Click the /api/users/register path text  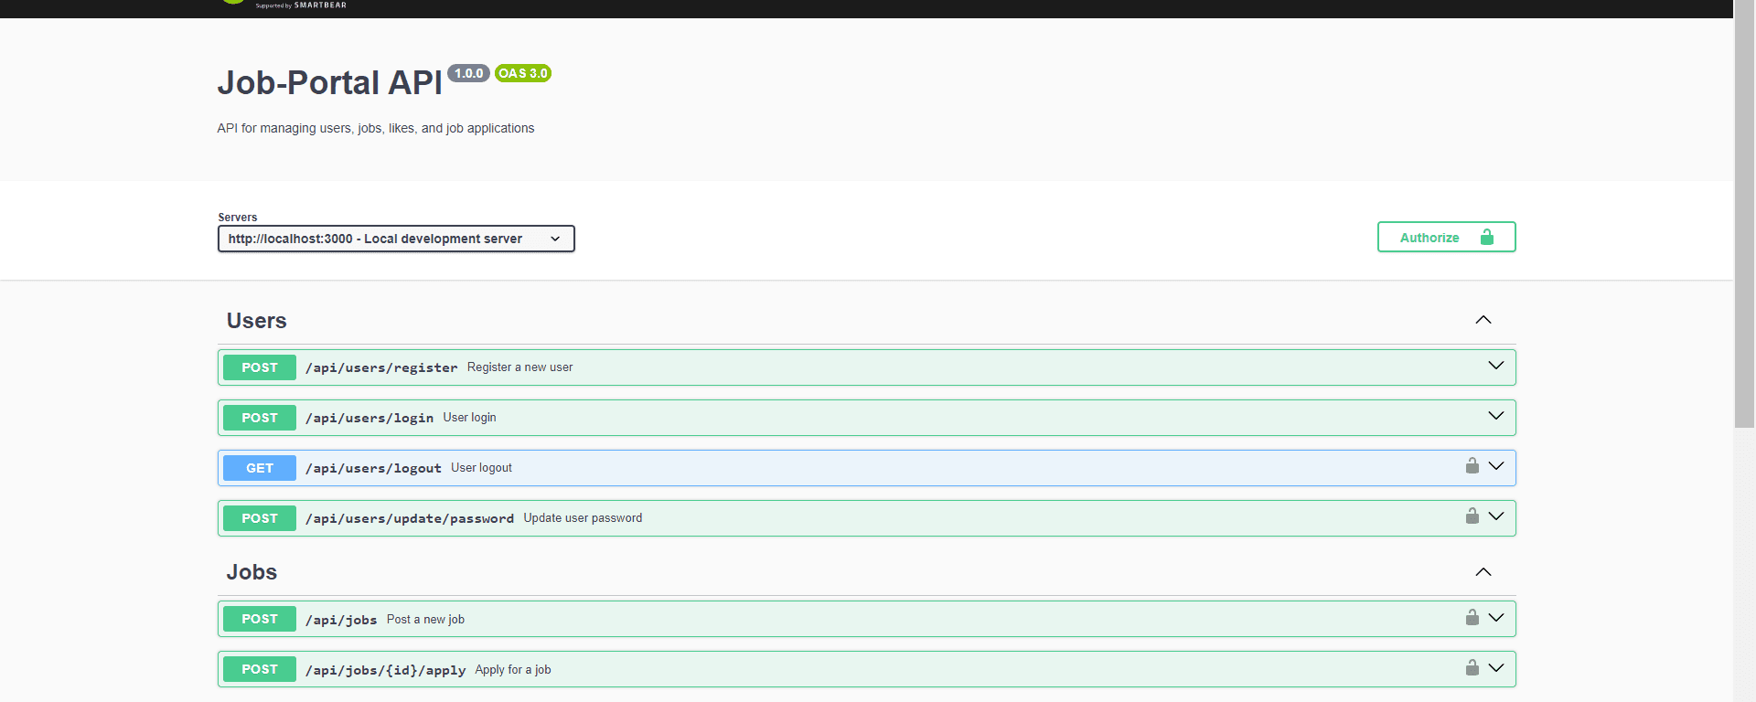381,367
